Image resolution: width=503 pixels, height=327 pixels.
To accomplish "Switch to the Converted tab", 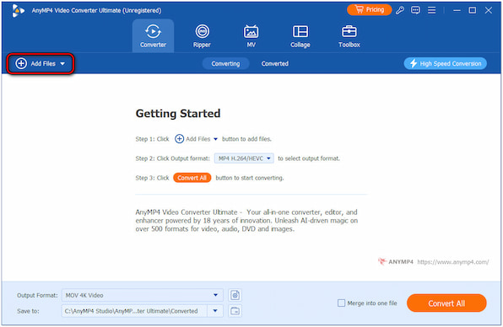I will click(x=274, y=64).
